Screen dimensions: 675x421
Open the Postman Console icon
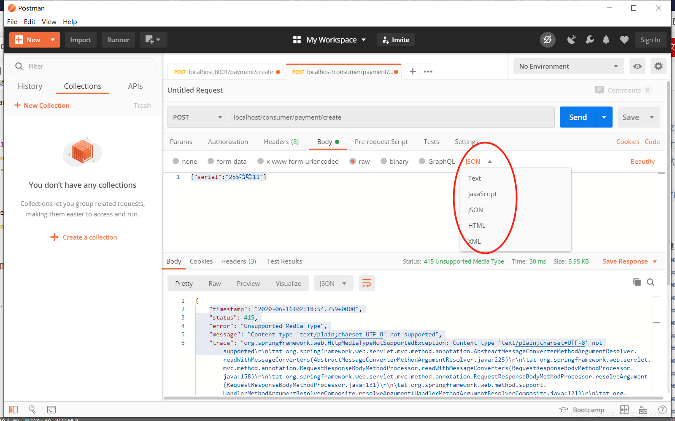click(51, 409)
